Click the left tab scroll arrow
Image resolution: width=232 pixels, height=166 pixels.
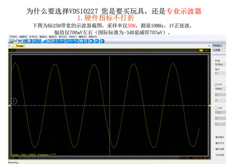(9, 46)
